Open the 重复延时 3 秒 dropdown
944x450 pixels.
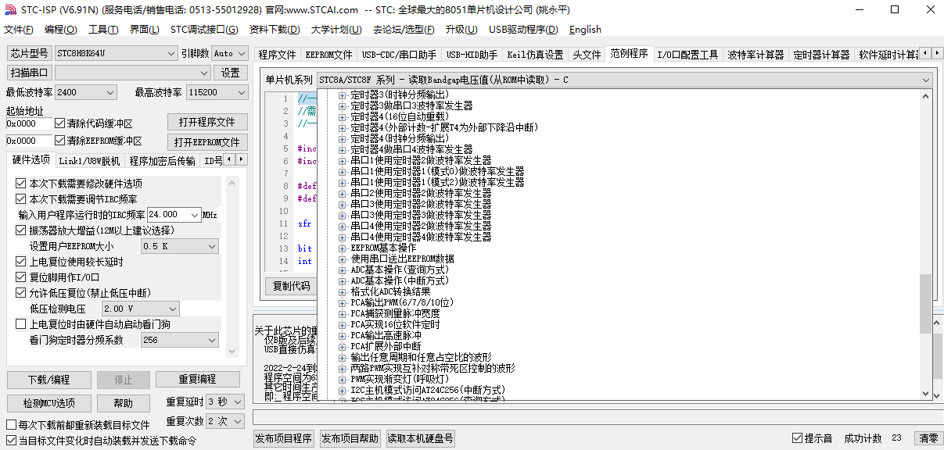[x=227, y=402]
